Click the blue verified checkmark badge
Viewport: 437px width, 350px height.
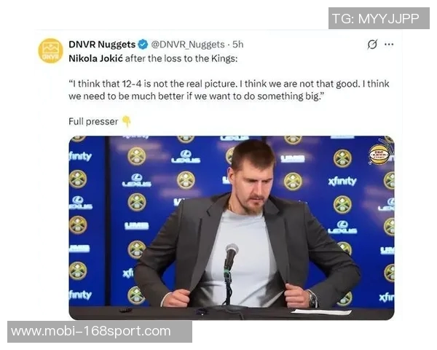tap(143, 44)
